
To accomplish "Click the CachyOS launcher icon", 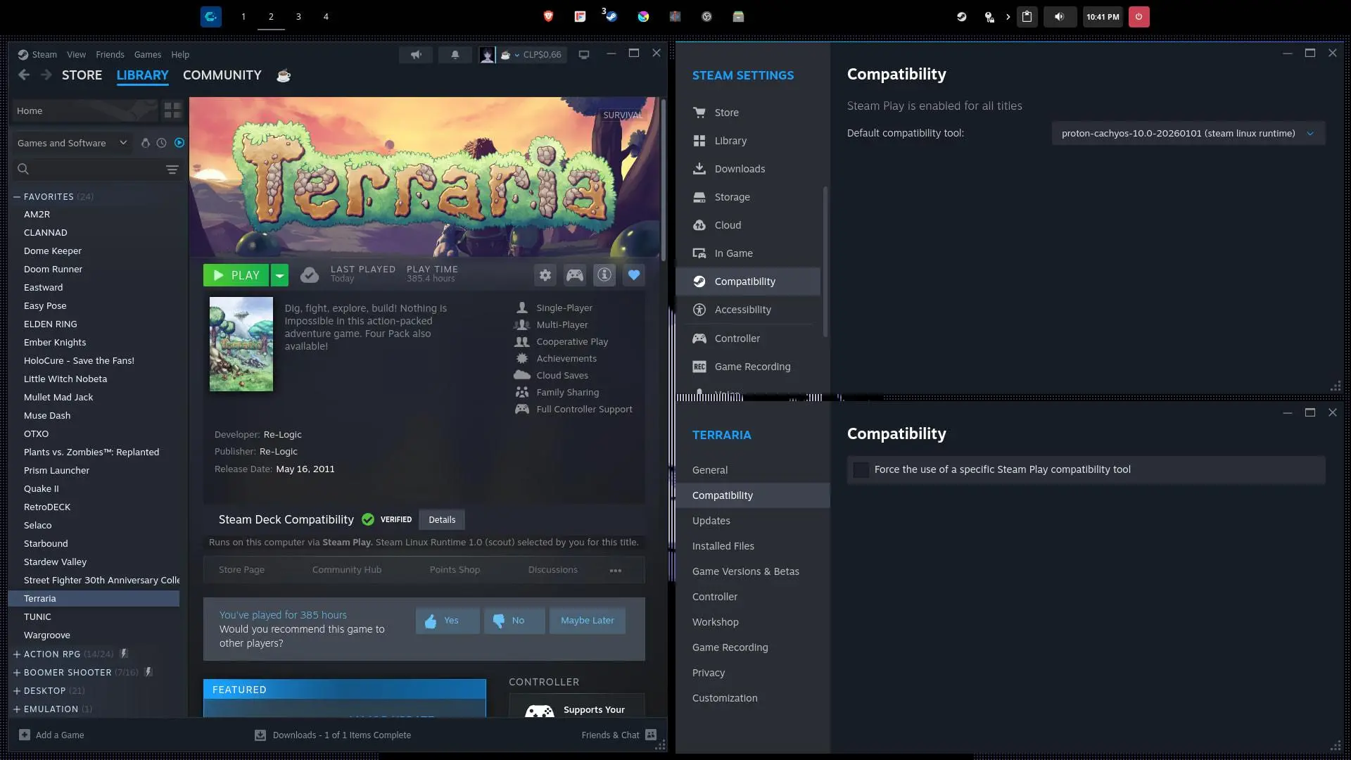I will tap(211, 17).
